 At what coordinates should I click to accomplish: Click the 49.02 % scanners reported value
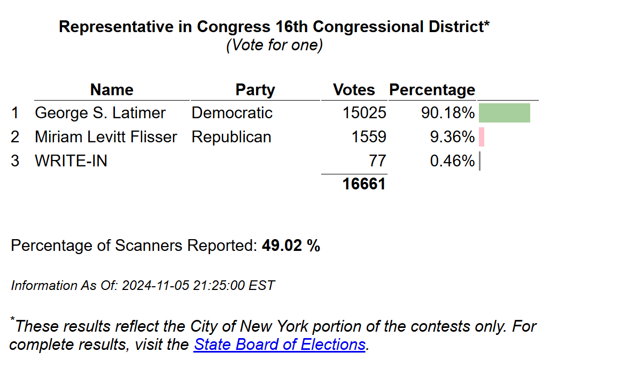pos(291,246)
